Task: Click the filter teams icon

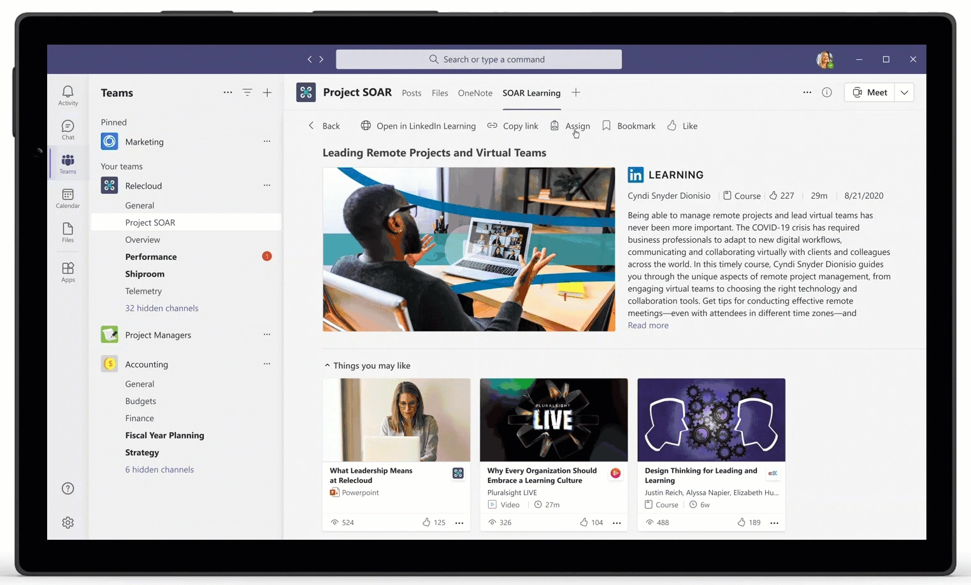Action: pos(247,92)
